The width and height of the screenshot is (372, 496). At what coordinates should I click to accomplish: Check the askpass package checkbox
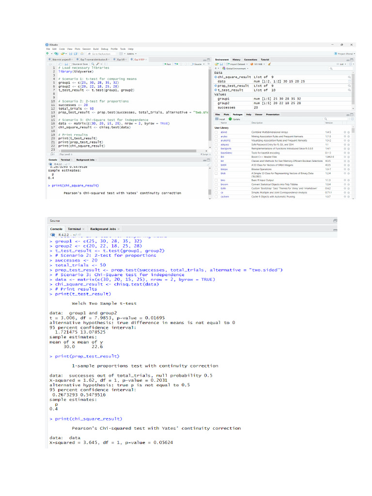coord(217,144)
